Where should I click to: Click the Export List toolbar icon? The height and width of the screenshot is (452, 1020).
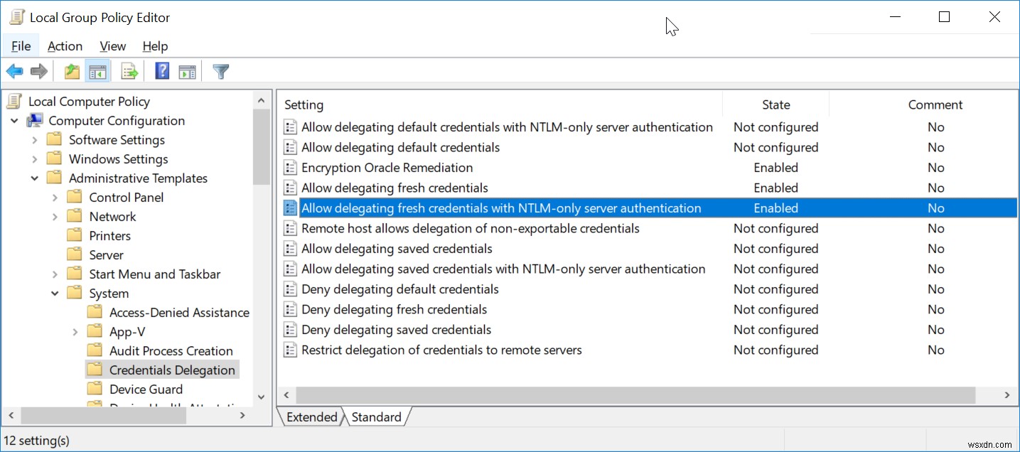coord(129,71)
